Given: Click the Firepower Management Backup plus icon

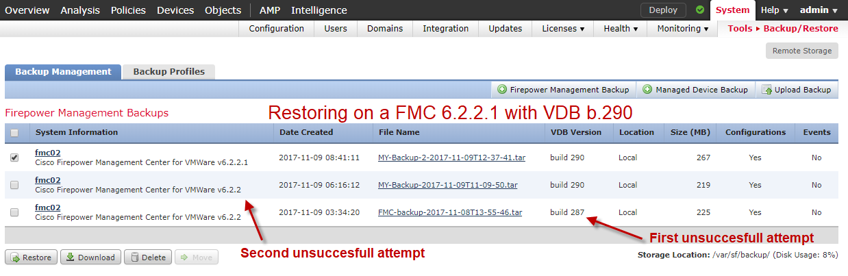Looking at the screenshot, I should (502, 90).
